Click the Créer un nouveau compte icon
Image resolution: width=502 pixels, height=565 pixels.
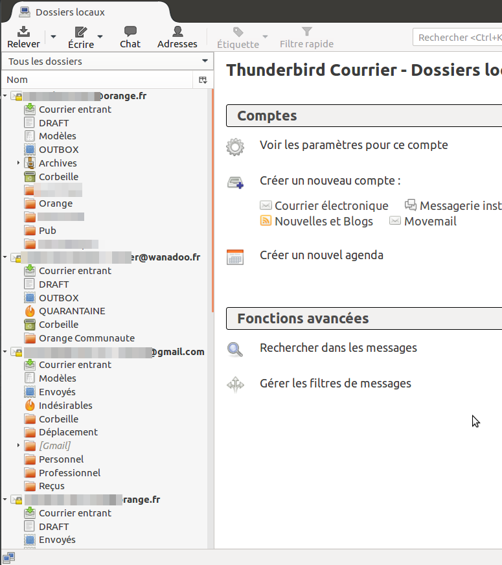click(235, 182)
